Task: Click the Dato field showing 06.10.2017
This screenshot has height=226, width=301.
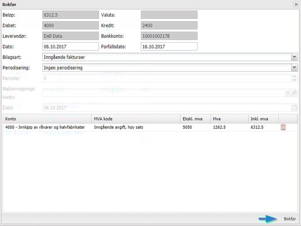Action: point(70,46)
